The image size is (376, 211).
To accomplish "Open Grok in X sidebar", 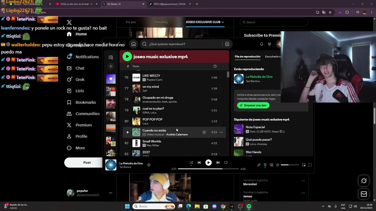I will click(x=76, y=79).
